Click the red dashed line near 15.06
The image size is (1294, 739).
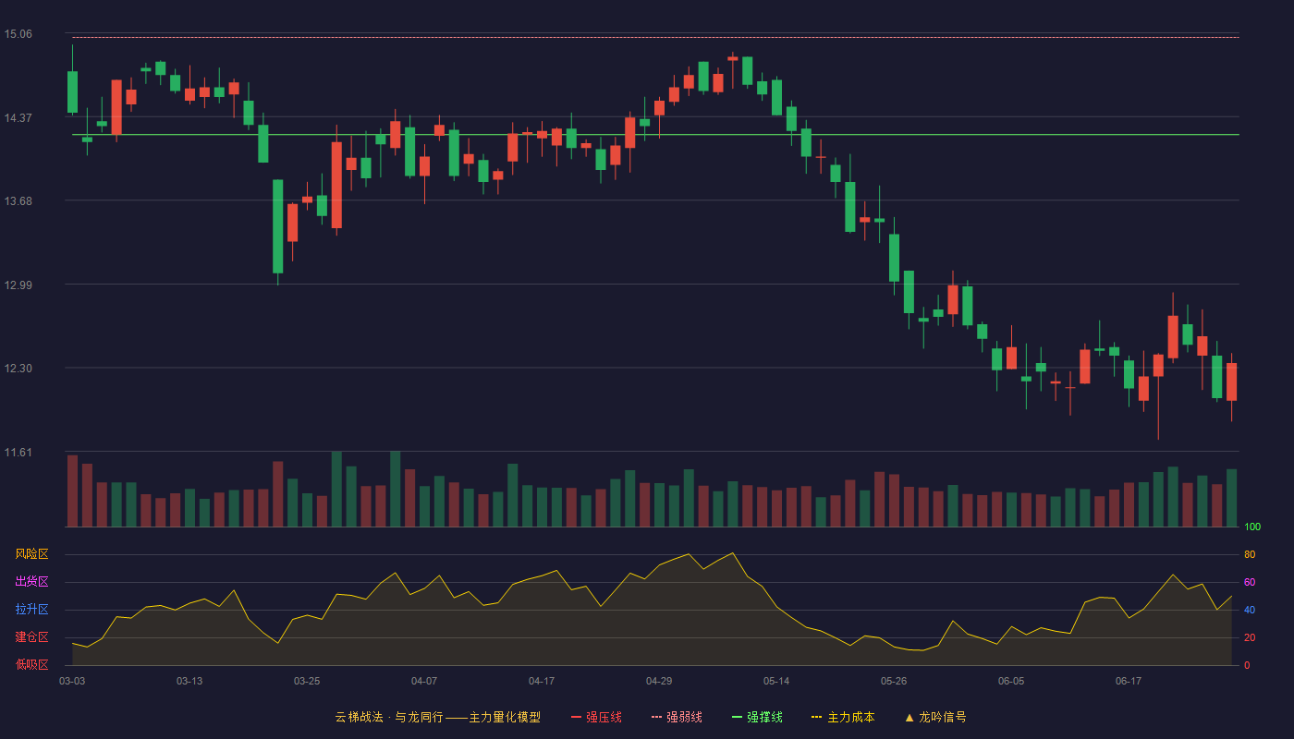coord(655,38)
